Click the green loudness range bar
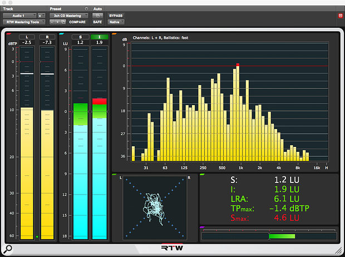345x257 pixels. pos(282,236)
